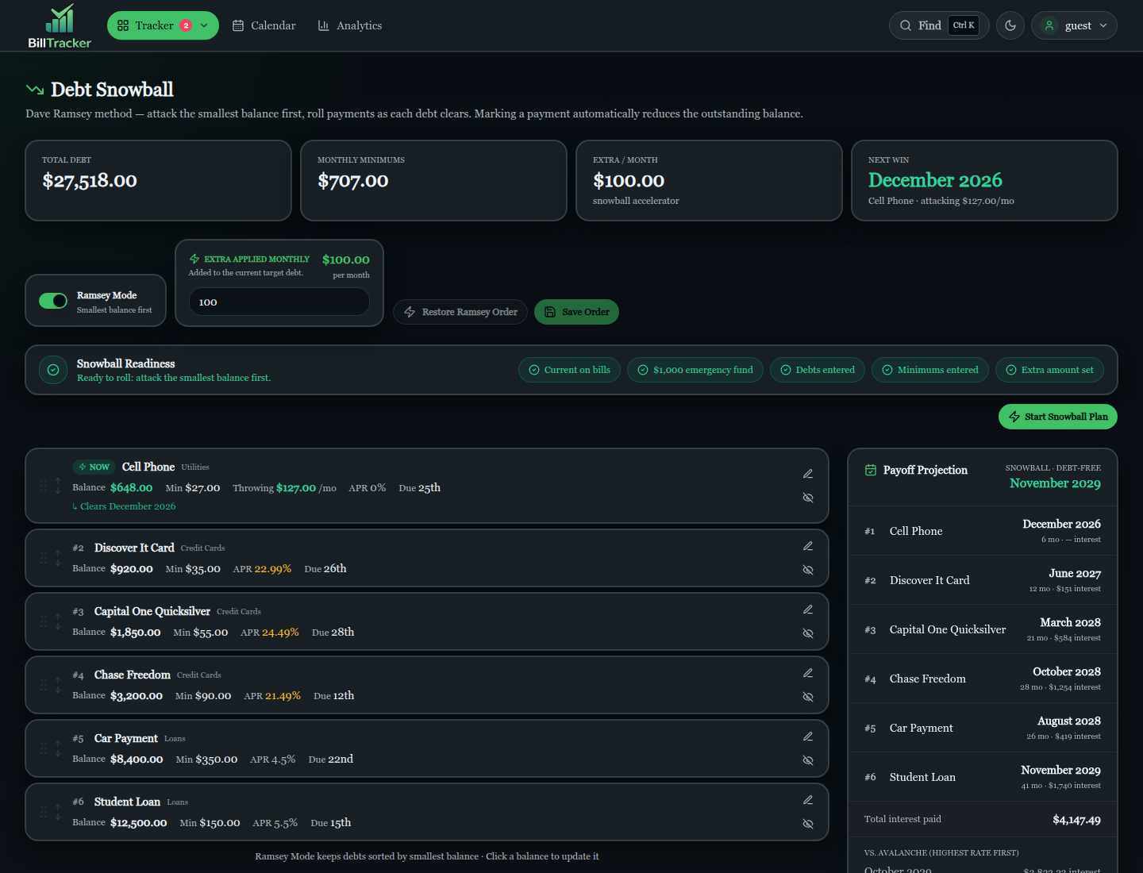Image resolution: width=1143 pixels, height=873 pixels.
Task: Click Discover It Card reorder arrows icon
Action: point(58,558)
